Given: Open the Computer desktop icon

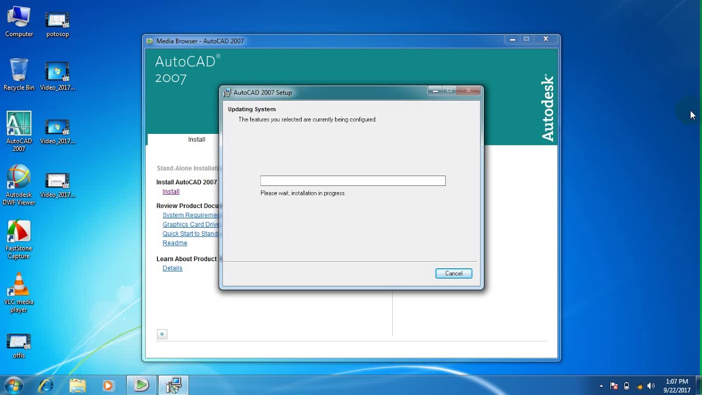Looking at the screenshot, I should click(x=19, y=22).
